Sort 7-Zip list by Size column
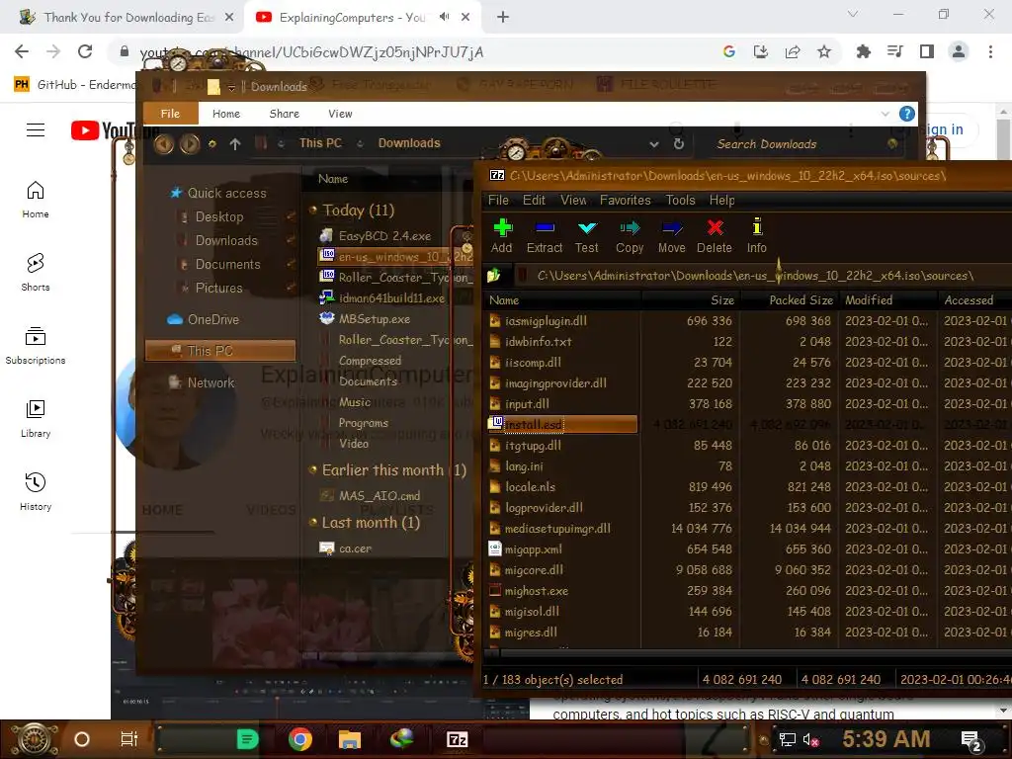Screen dimensions: 1012x759 pyautogui.click(x=691, y=300)
